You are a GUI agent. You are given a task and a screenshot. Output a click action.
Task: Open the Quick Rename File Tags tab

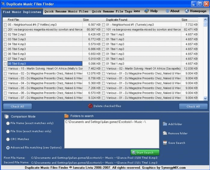112,11
